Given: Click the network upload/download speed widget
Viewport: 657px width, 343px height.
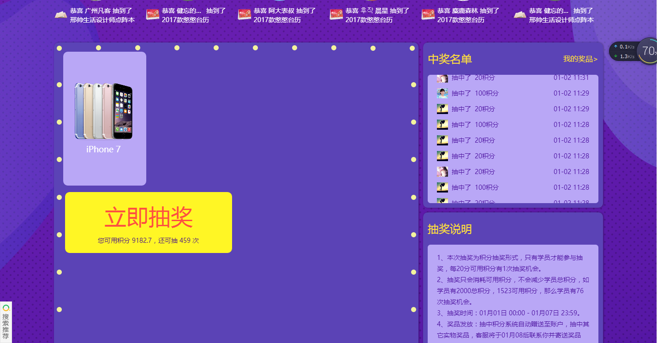Looking at the screenshot, I should pos(624,51).
